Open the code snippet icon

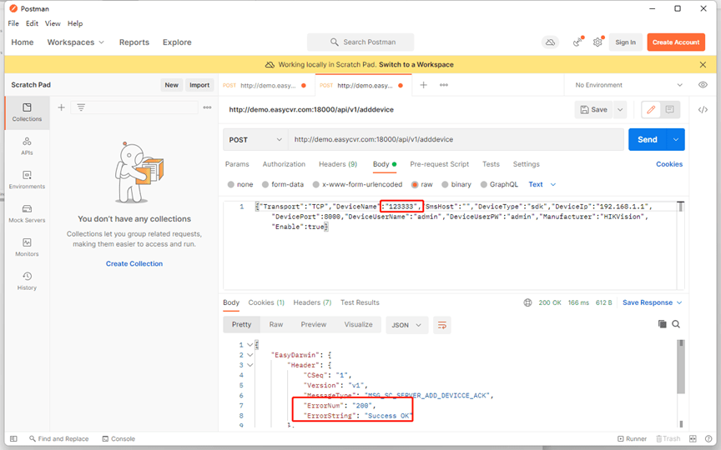(703, 110)
